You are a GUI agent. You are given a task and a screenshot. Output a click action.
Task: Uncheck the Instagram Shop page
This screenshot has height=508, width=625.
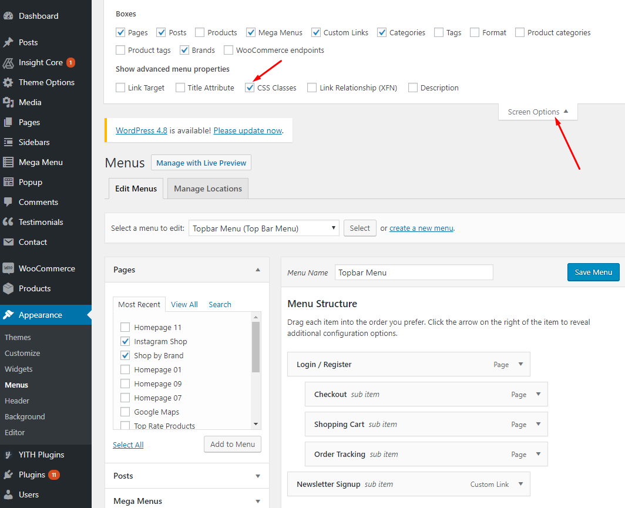point(125,341)
